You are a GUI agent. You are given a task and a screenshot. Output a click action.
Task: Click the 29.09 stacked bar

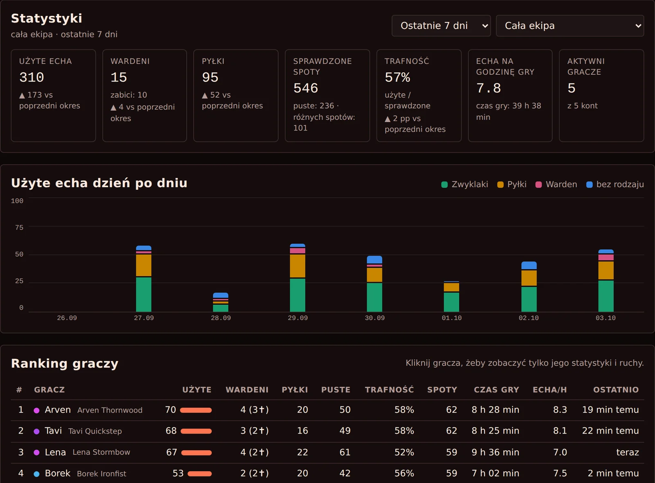pyautogui.click(x=298, y=278)
